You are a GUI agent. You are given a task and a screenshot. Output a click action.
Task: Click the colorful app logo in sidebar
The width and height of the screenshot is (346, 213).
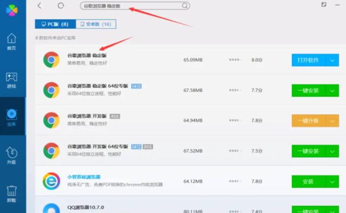coord(12,10)
